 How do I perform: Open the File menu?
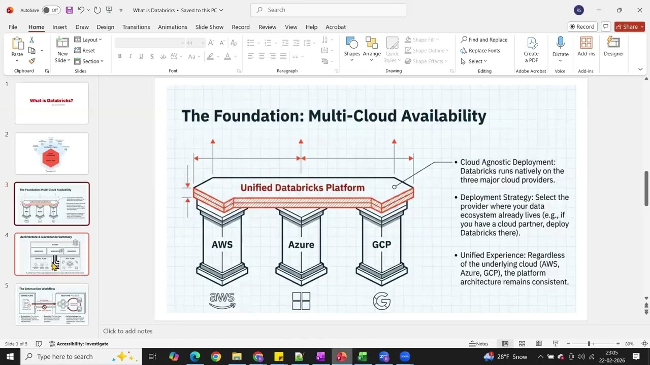coord(13,27)
